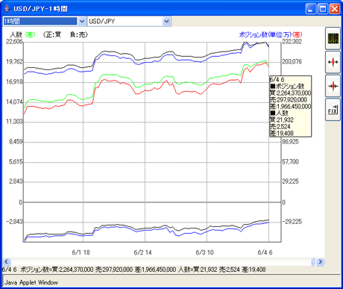Click the Java icon in title bar
The height and width of the screenshot is (289, 343).
click(7, 9)
